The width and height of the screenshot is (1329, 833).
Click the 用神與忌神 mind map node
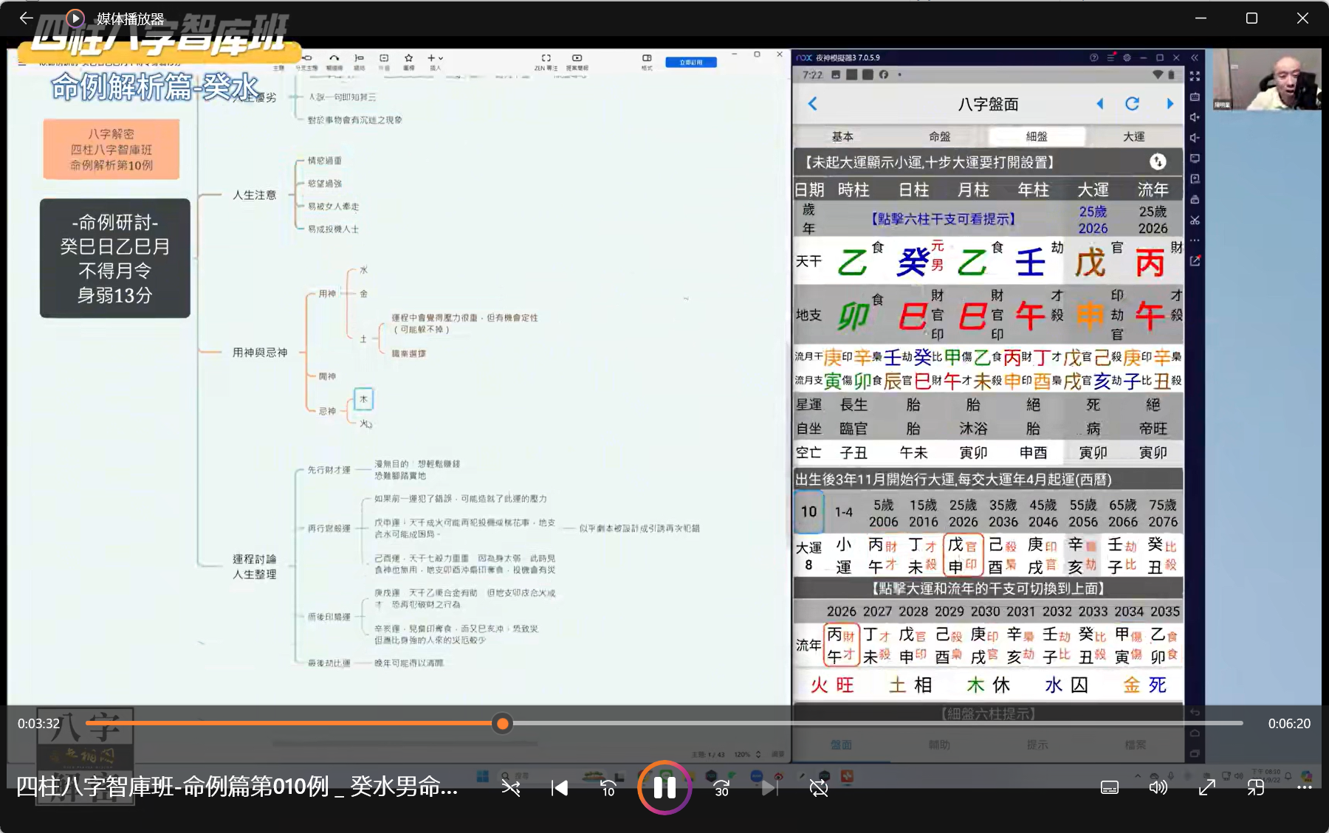tap(260, 353)
